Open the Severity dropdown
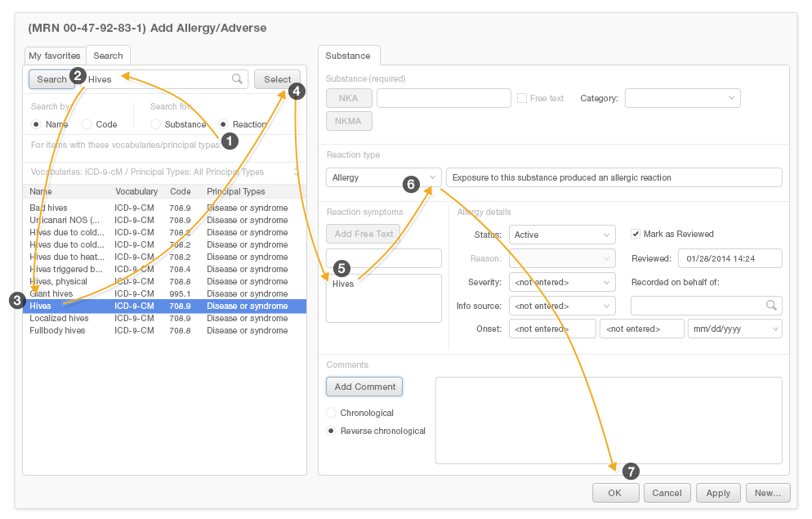 [562, 282]
